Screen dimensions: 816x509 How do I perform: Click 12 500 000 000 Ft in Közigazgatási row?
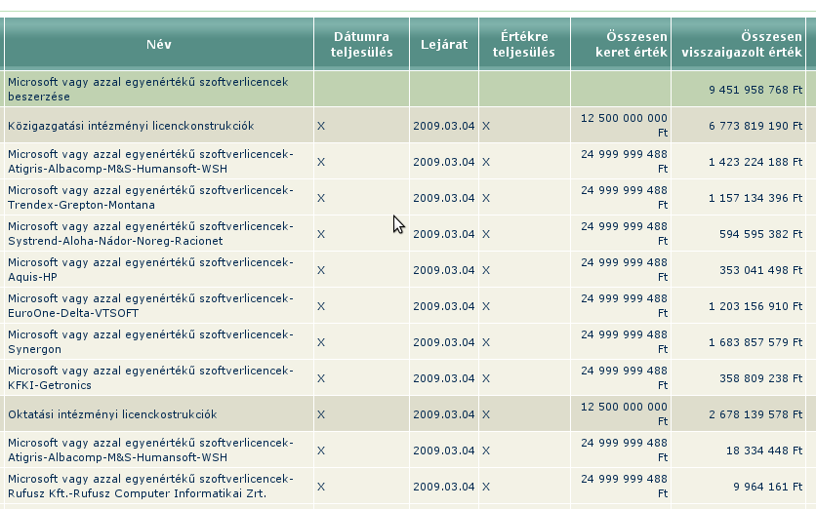coord(624,126)
